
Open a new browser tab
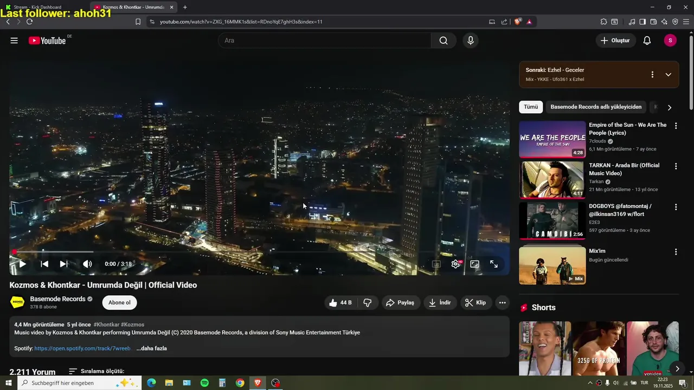click(185, 7)
